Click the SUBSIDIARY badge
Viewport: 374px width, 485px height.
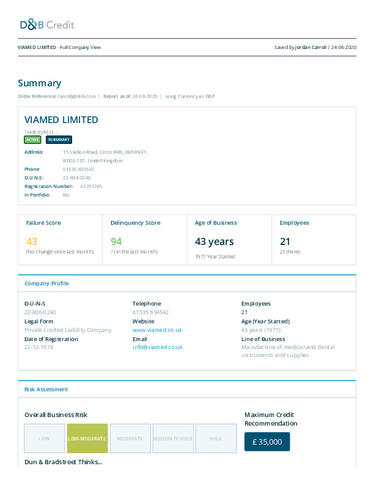[x=59, y=140]
